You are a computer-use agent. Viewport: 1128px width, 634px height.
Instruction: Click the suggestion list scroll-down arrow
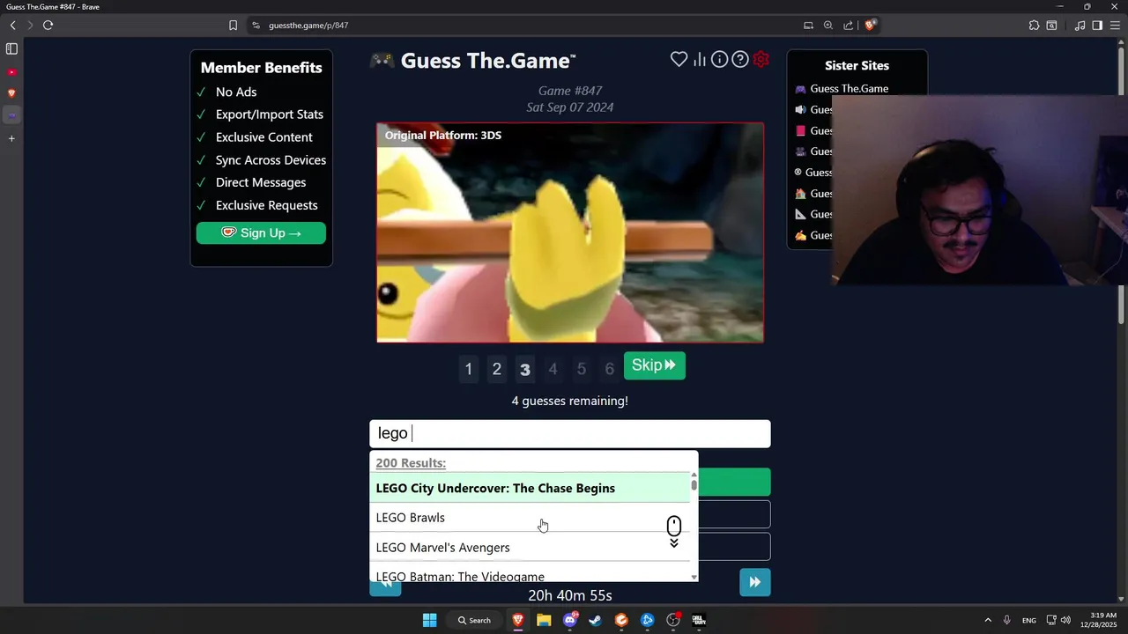point(694,578)
